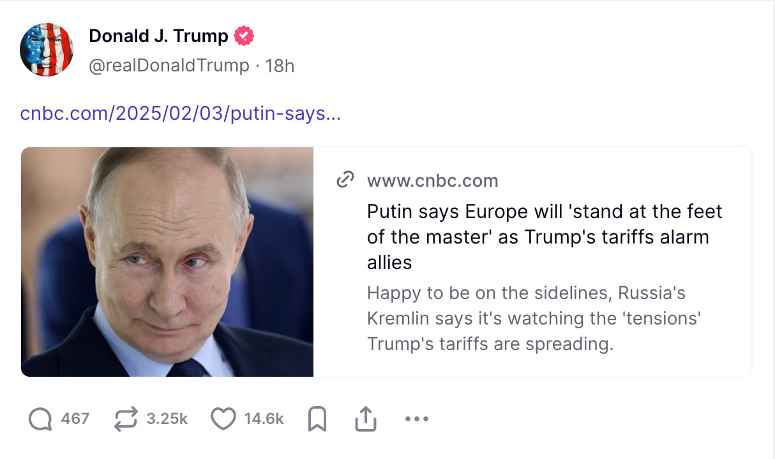The height and width of the screenshot is (459, 775).
Task: Like the post with the heart icon
Action: [x=223, y=419]
